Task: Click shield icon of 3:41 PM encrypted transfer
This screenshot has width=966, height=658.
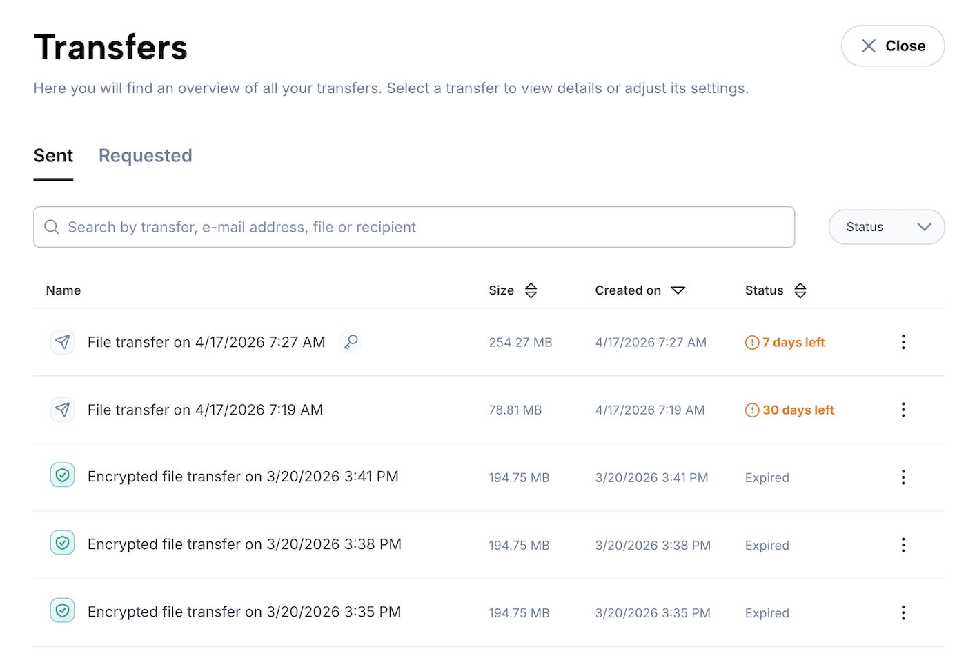Action: [63, 475]
